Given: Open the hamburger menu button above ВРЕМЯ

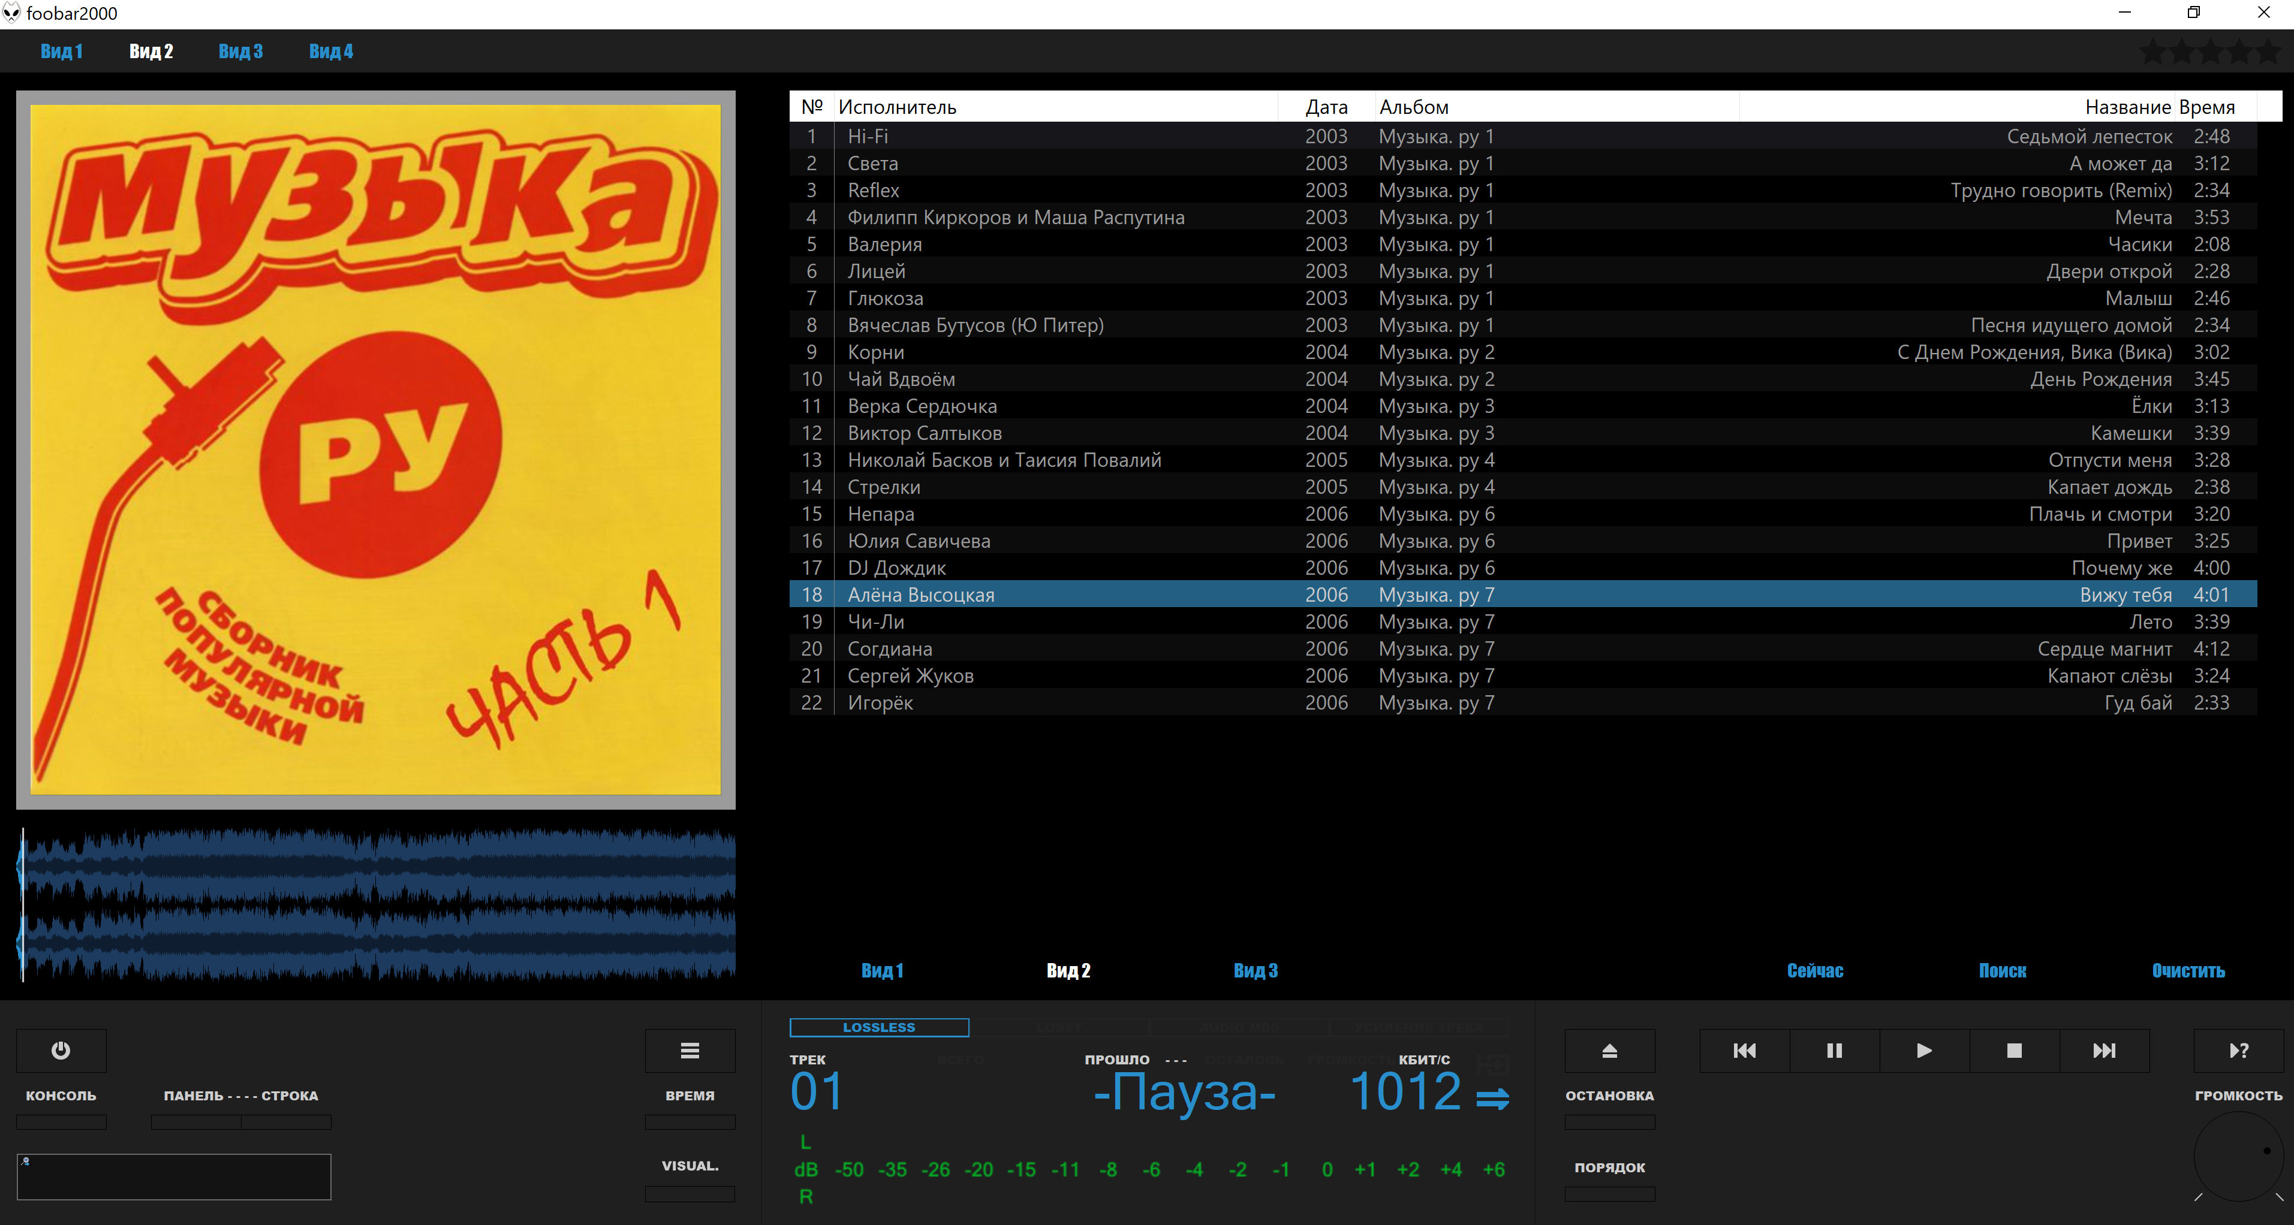Looking at the screenshot, I should tap(690, 1051).
